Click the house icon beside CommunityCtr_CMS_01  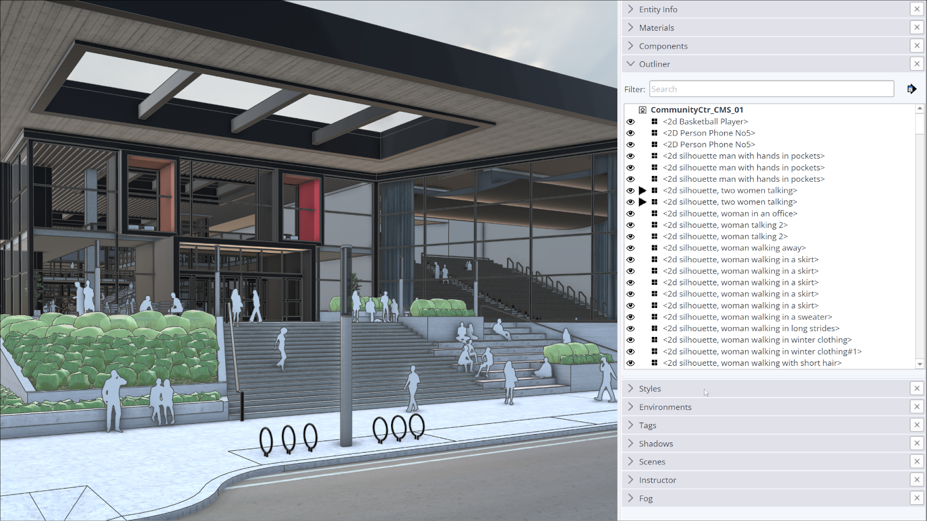point(642,109)
